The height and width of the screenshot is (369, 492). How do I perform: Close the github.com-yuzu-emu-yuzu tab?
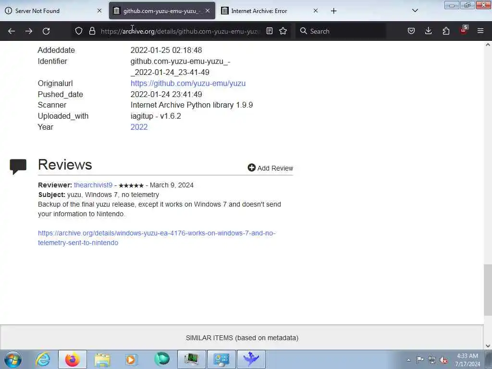(x=208, y=11)
